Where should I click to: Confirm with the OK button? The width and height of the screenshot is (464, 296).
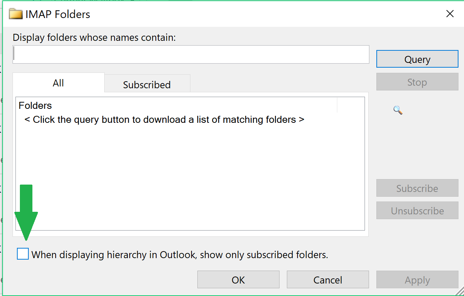click(238, 280)
